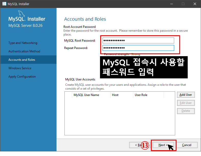
Task: Click the MySQL User Accounts label
Action: 80,79
